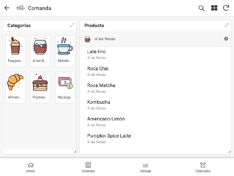Go back with the arrow icon
The height and width of the screenshot is (176, 234).
pyautogui.click(x=7, y=8)
